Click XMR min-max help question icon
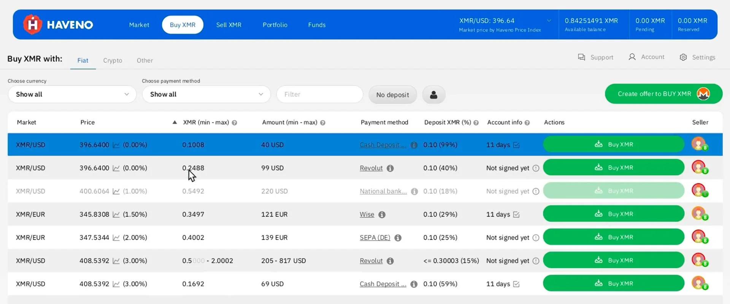730x304 pixels. 235,123
